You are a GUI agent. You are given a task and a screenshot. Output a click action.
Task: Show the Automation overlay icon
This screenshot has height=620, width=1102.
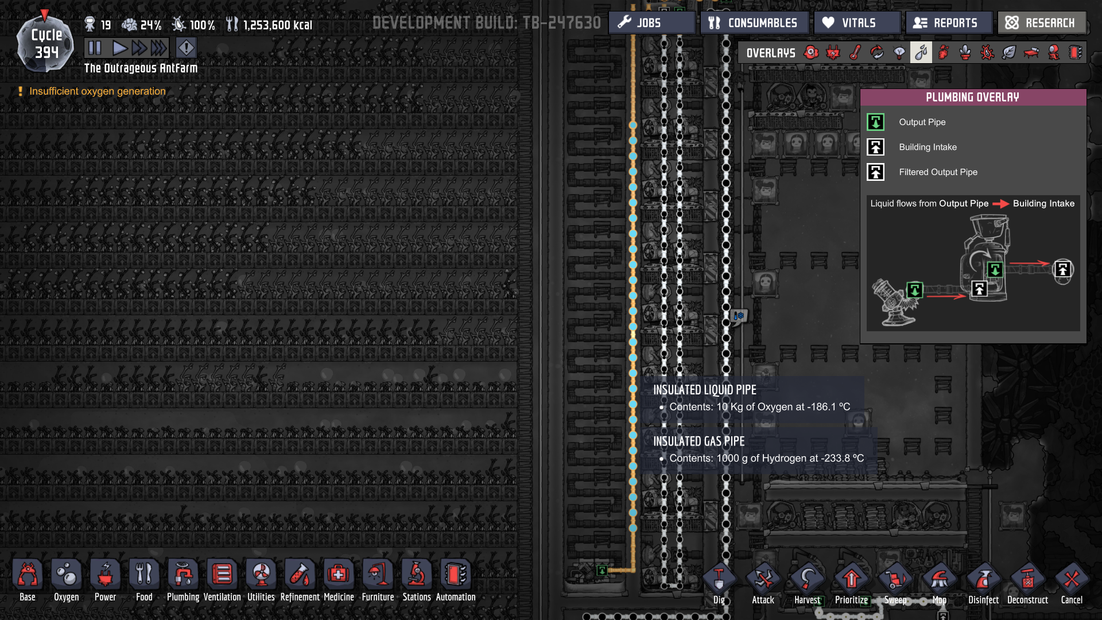pyautogui.click(x=1076, y=53)
